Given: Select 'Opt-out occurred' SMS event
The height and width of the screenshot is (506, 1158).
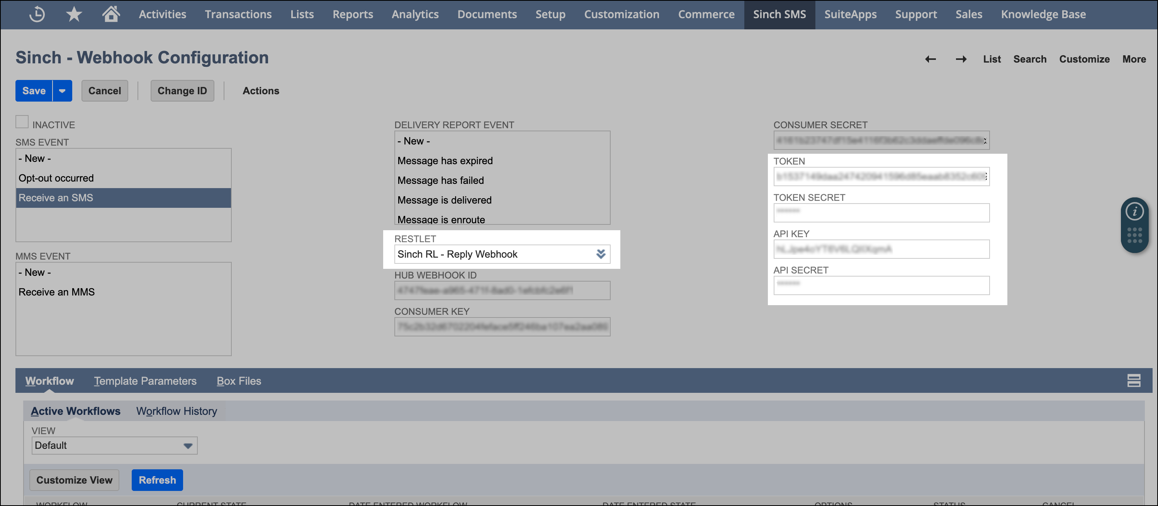Looking at the screenshot, I should click(124, 178).
